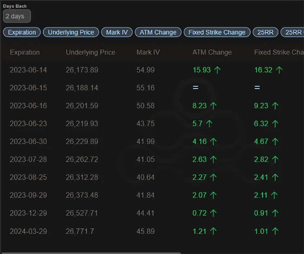Image resolution: width=304 pixels, height=254 pixels.
Task: Click Mark IV value 41.84
Action: pyautogui.click(x=146, y=195)
